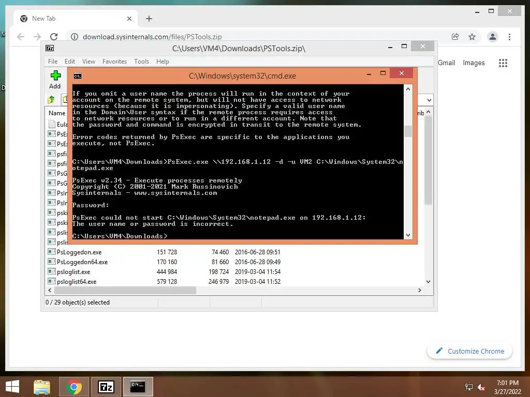Click the network tray icon
Image resolution: width=530 pixels, height=397 pixels.
[468, 387]
